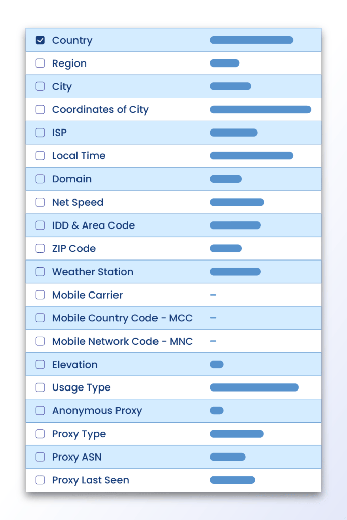Toggle the Domain checkbox
Screen dimensions: 347x520
coord(40,179)
